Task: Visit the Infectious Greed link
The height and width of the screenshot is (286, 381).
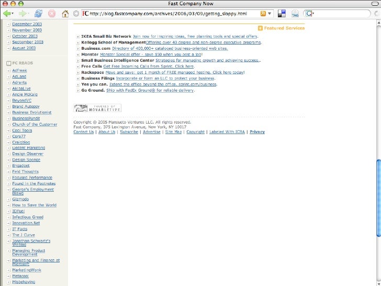Action: coord(28,217)
